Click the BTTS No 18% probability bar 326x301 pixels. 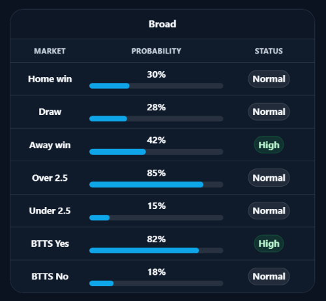(x=156, y=283)
